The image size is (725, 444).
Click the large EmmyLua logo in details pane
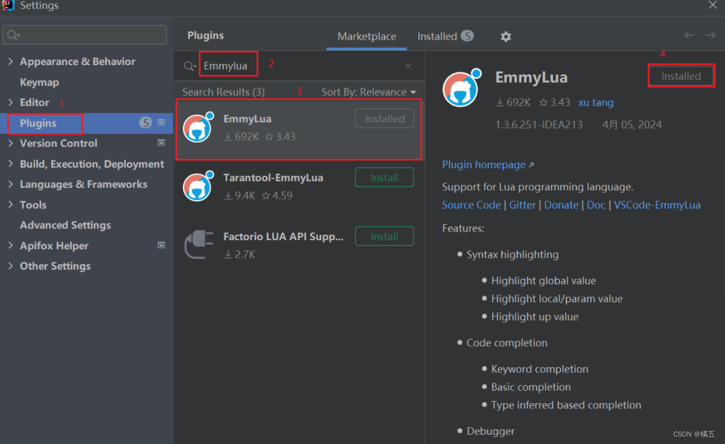[462, 88]
